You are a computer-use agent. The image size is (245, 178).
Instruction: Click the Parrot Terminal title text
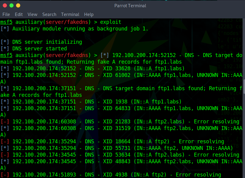[x=130, y=6]
